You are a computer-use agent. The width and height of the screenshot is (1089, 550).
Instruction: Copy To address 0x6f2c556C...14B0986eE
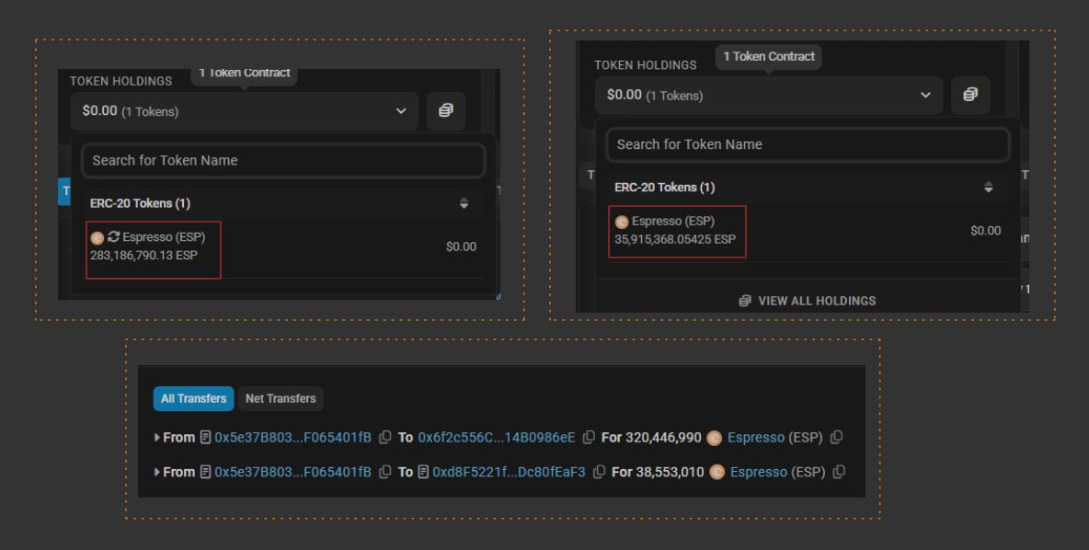589,438
